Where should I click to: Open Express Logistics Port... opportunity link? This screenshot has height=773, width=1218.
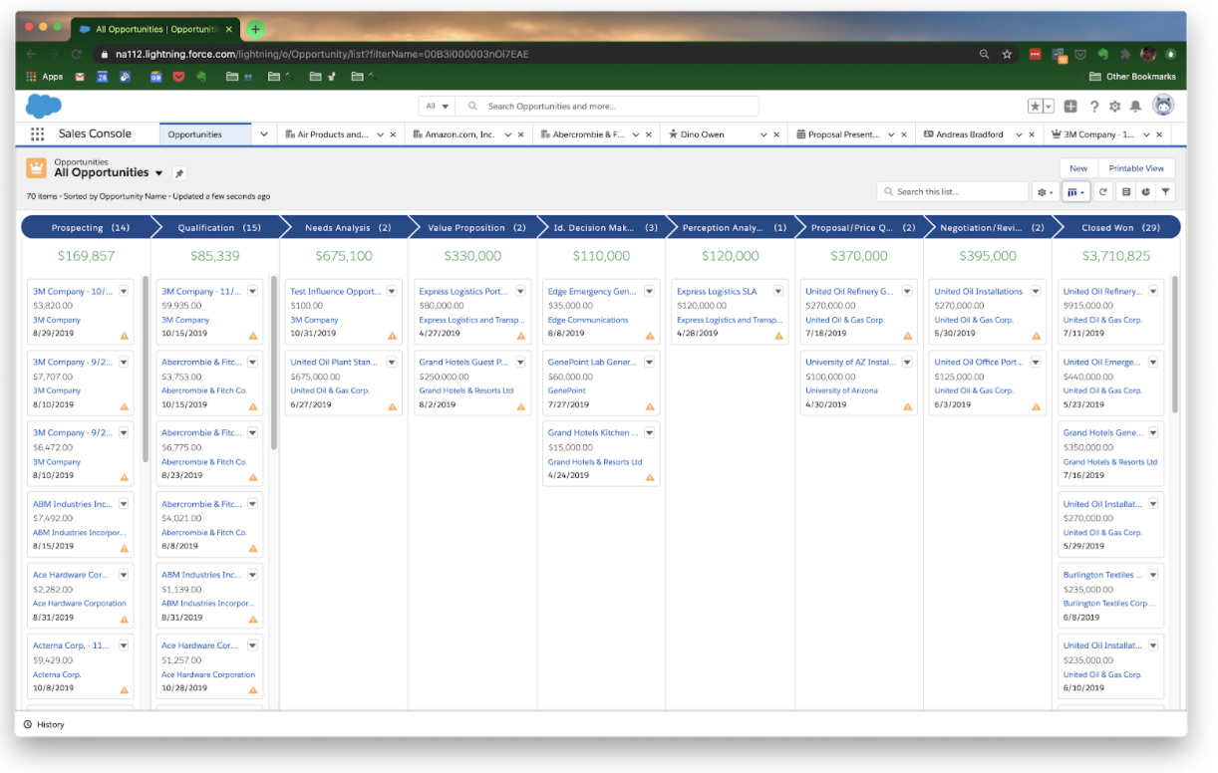click(463, 292)
